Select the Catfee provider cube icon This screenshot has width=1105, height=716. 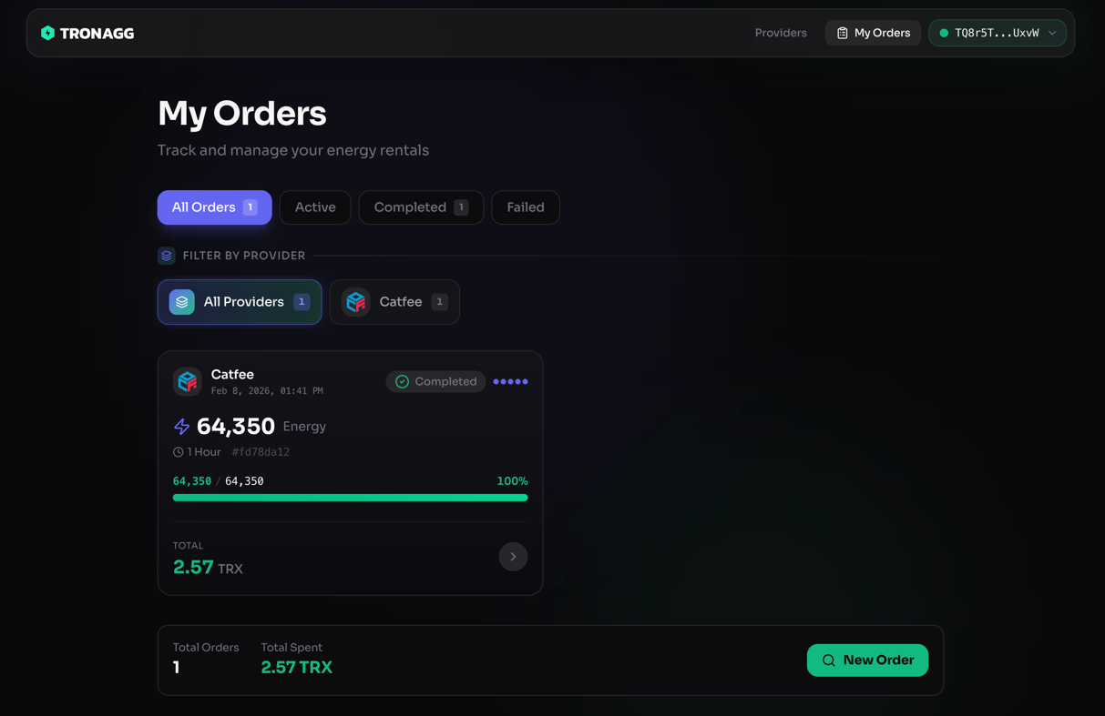pos(355,301)
